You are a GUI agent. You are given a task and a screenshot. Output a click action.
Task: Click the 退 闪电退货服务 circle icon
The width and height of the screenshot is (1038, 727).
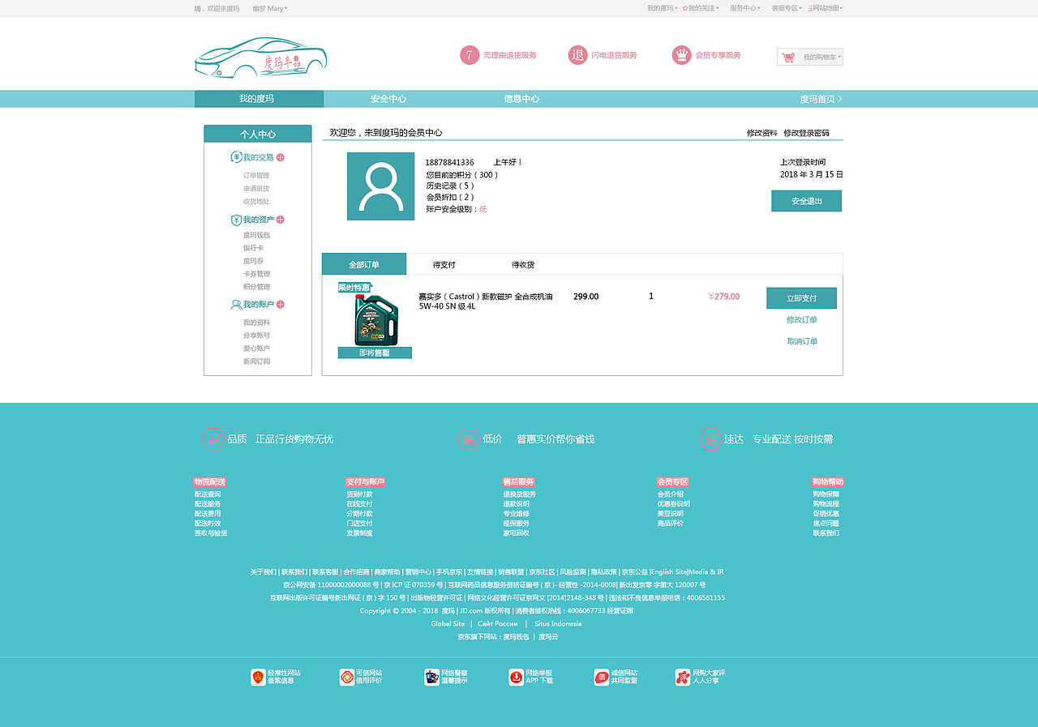coord(577,55)
